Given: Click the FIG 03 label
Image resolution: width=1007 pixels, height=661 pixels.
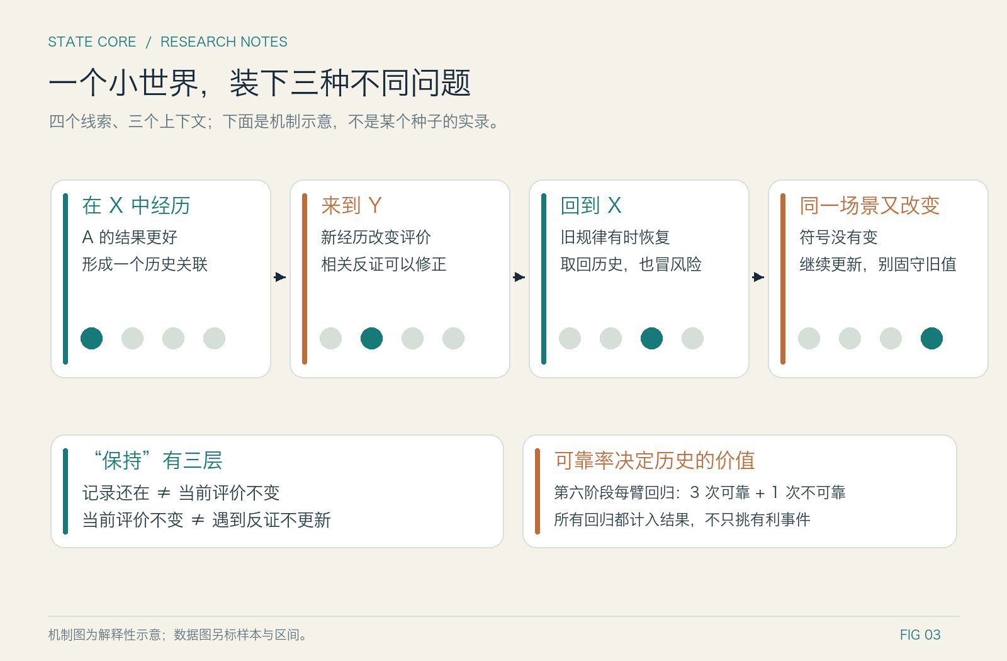Looking at the screenshot, I should (x=920, y=635).
